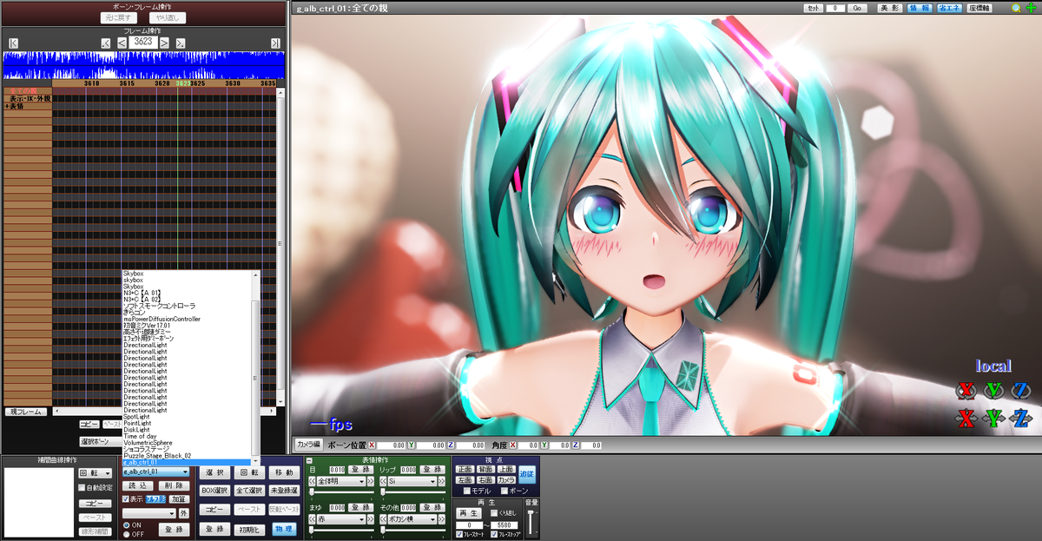Toggle フレ・スタート checkbox
Image resolution: width=1042 pixels, height=541 pixels.
(459, 534)
